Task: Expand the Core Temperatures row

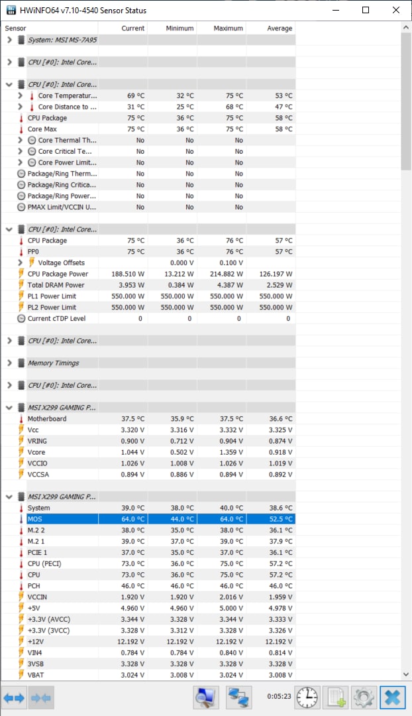Action: pos(20,95)
